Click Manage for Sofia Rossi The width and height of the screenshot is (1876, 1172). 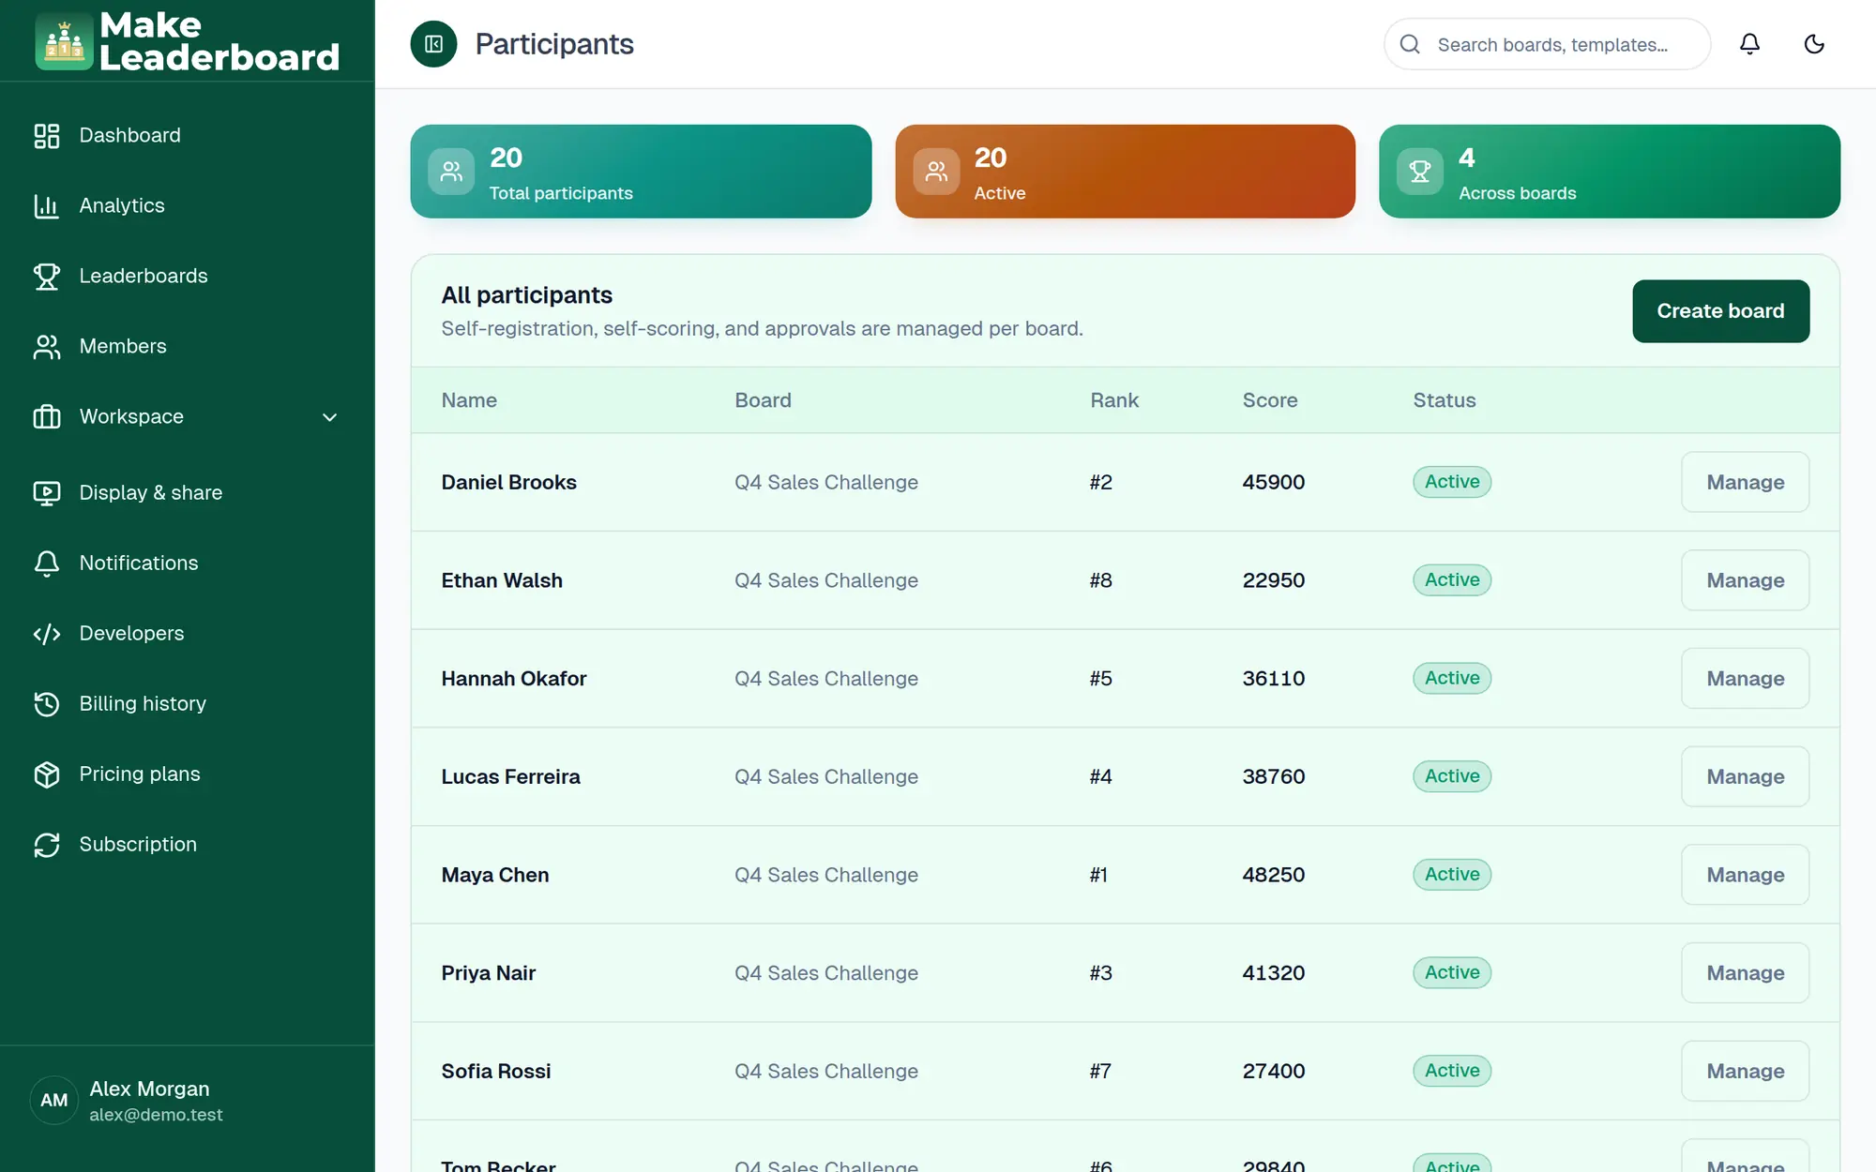click(x=1745, y=1071)
